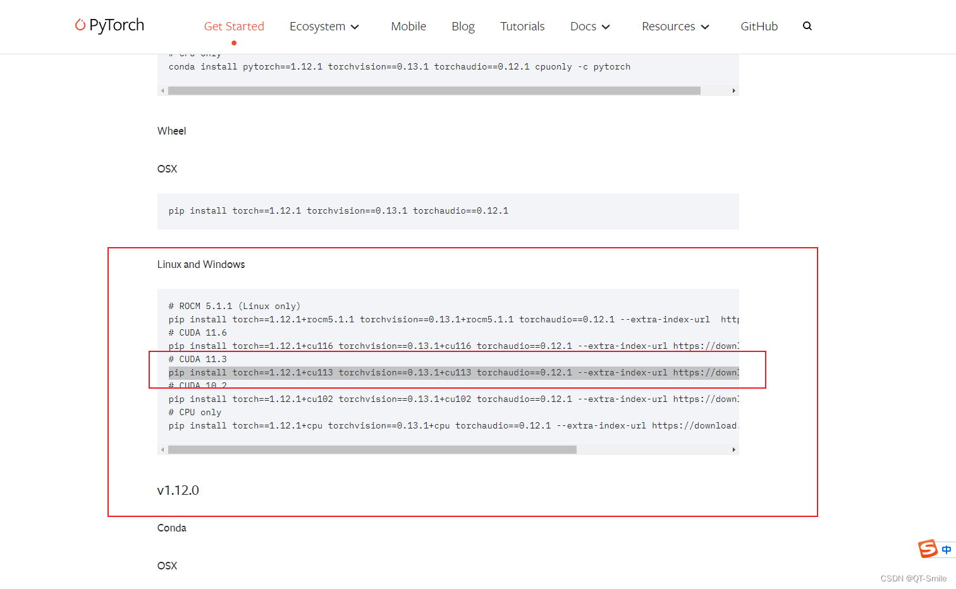This screenshot has height=589, width=956.
Task: Open search with the magnifier icon
Action: tap(807, 26)
